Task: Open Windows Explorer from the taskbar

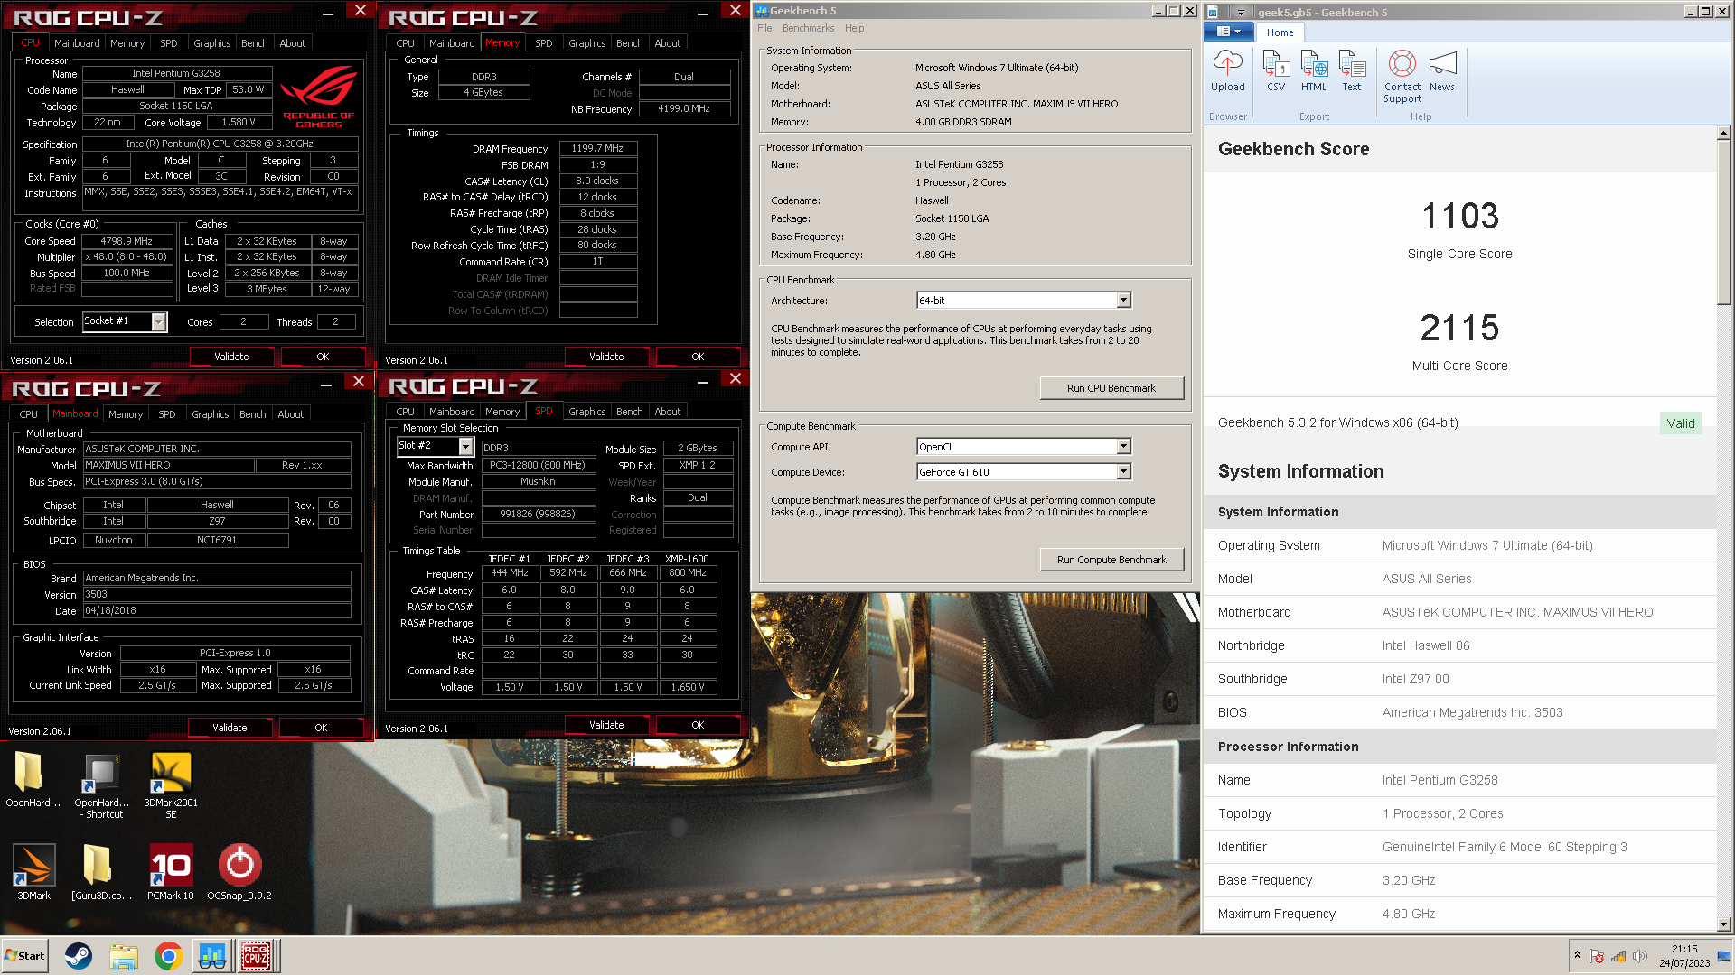Action: click(124, 956)
